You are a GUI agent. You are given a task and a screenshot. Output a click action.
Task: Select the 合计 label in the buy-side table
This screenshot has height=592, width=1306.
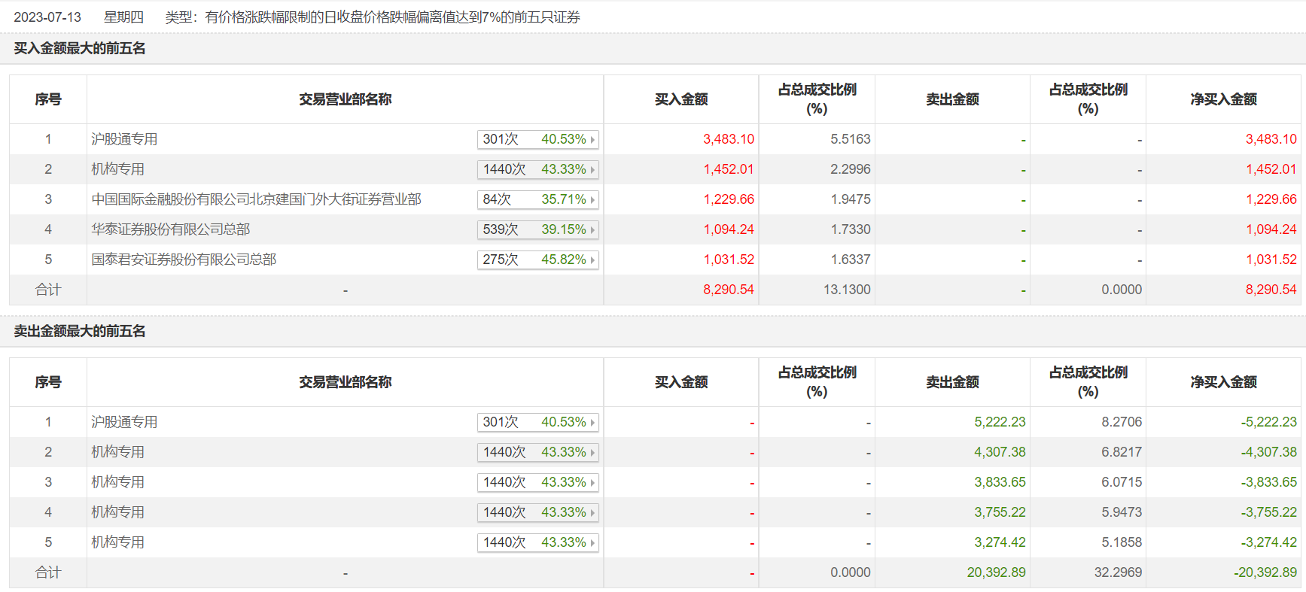pos(48,290)
